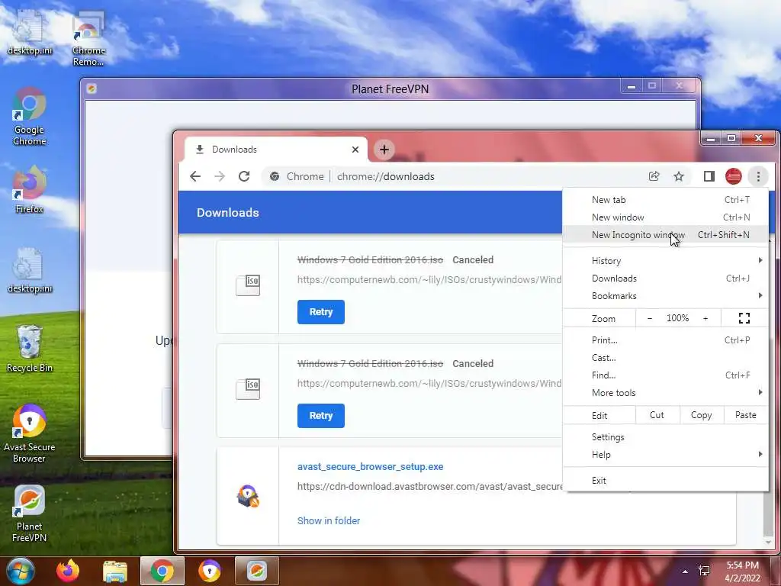
Task: Click the Chrome taskbar button
Action: click(162, 571)
